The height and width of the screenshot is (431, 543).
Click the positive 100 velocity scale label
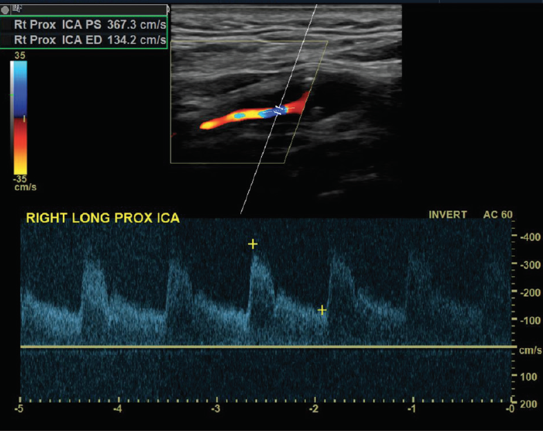pyautogui.click(x=528, y=376)
